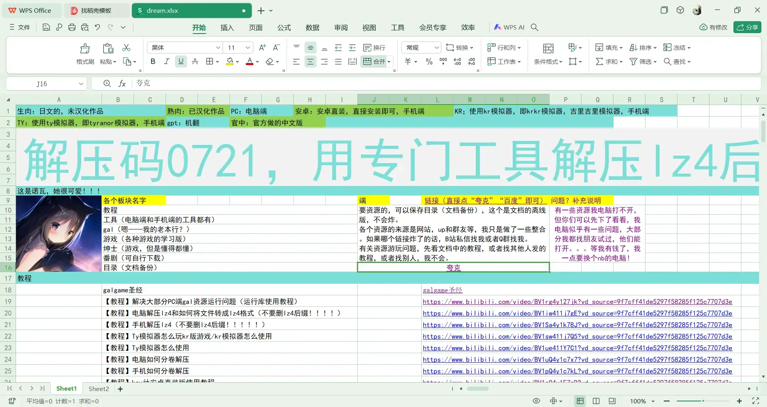Align text left icon
The image size is (767, 407).
click(296, 61)
